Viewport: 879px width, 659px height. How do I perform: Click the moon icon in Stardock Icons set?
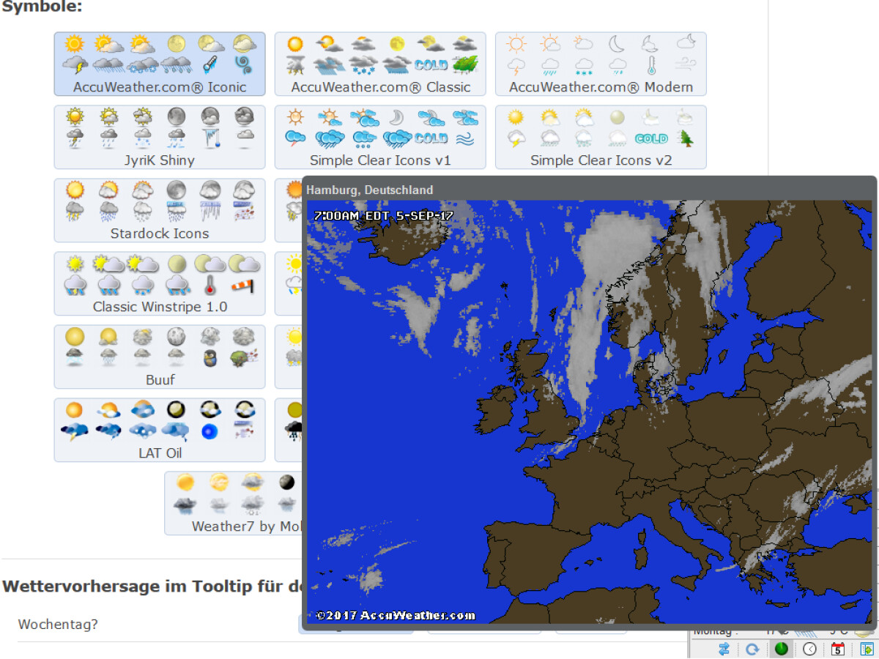click(x=176, y=189)
